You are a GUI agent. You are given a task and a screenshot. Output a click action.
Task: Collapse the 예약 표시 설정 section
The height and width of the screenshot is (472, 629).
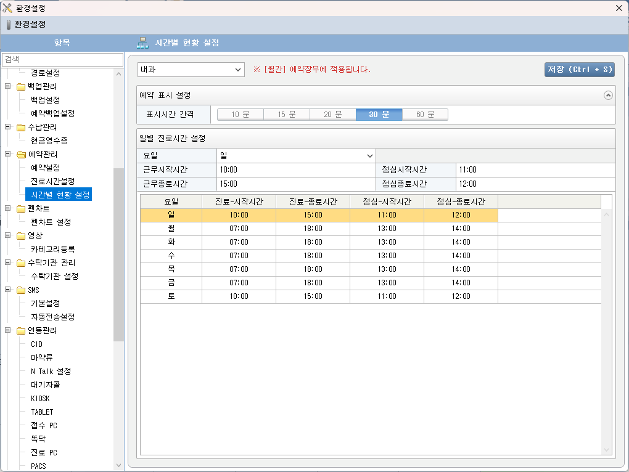point(608,96)
